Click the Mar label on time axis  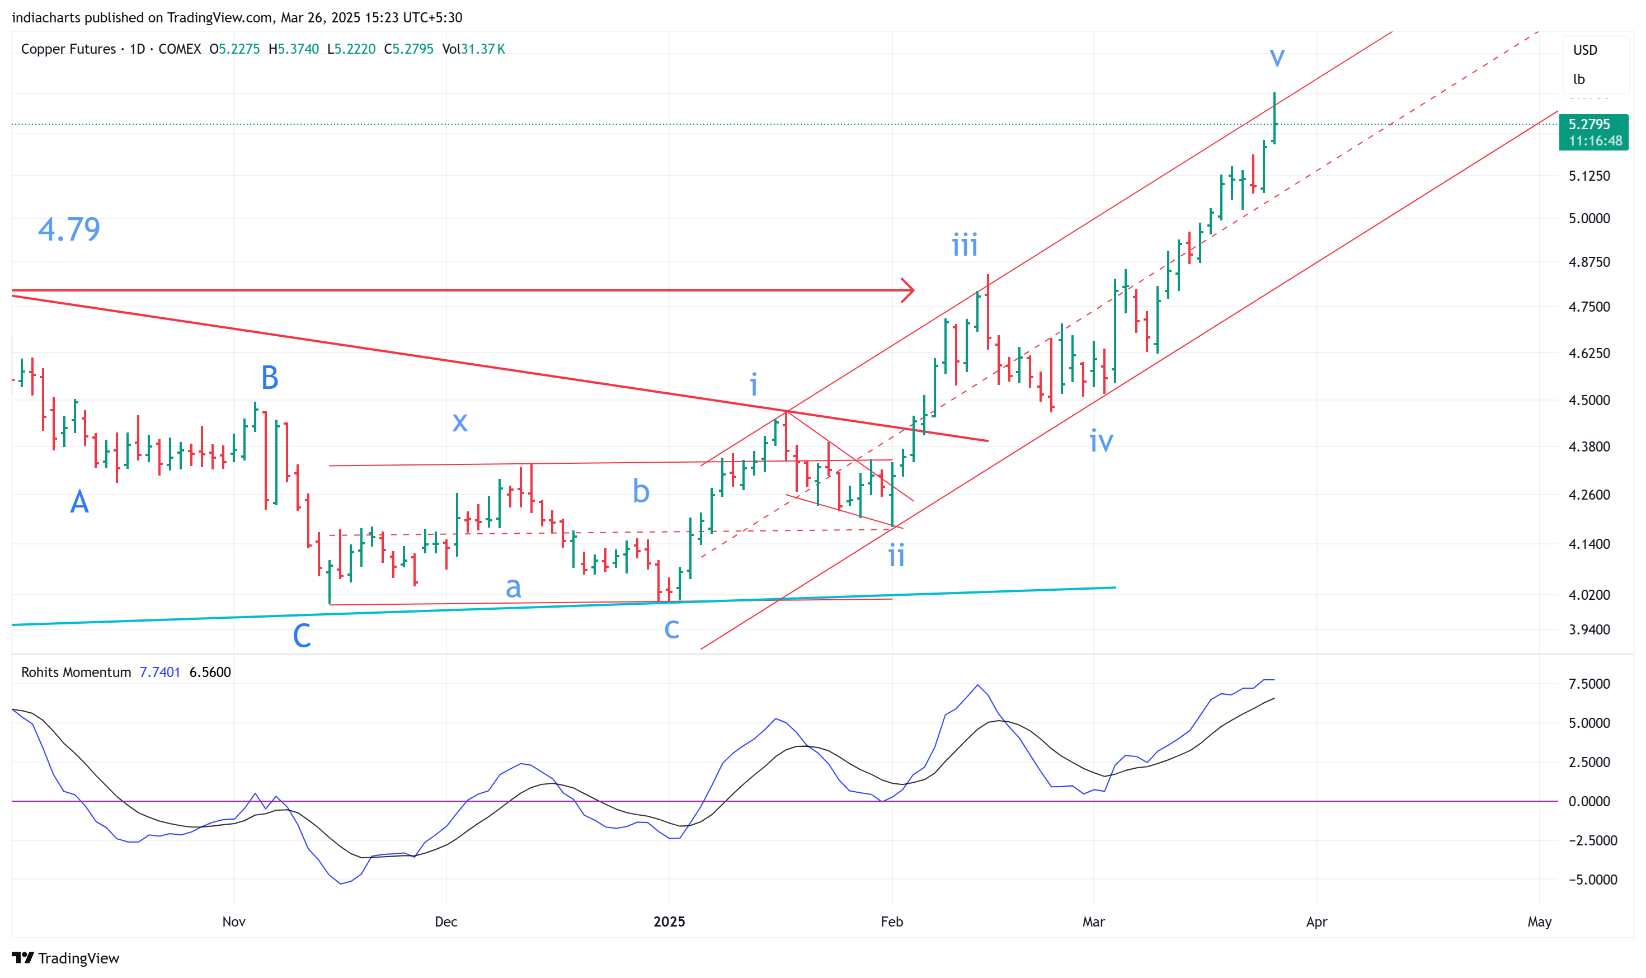click(x=1094, y=921)
